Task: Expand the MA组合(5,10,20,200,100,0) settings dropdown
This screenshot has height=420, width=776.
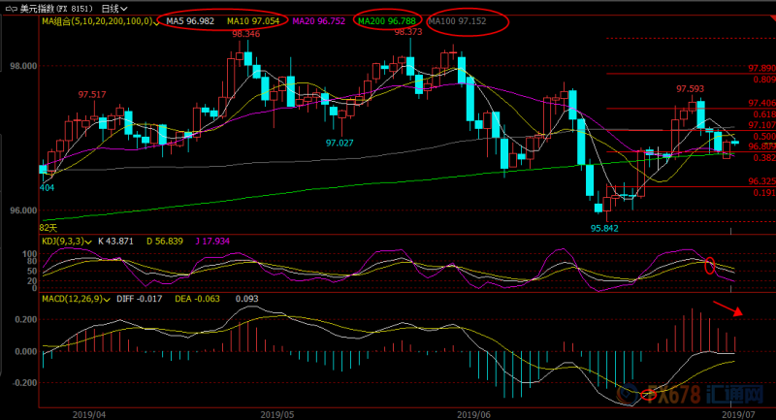Action: click(156, 22)
